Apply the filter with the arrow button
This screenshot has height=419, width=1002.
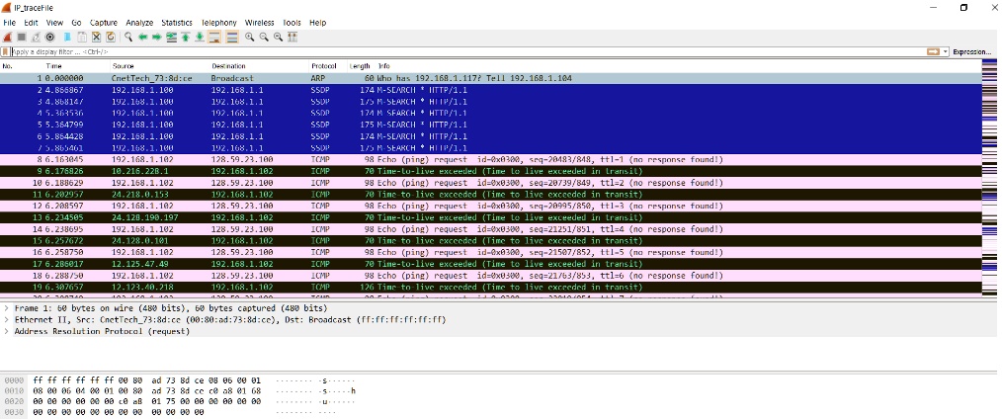pos(932,51)
